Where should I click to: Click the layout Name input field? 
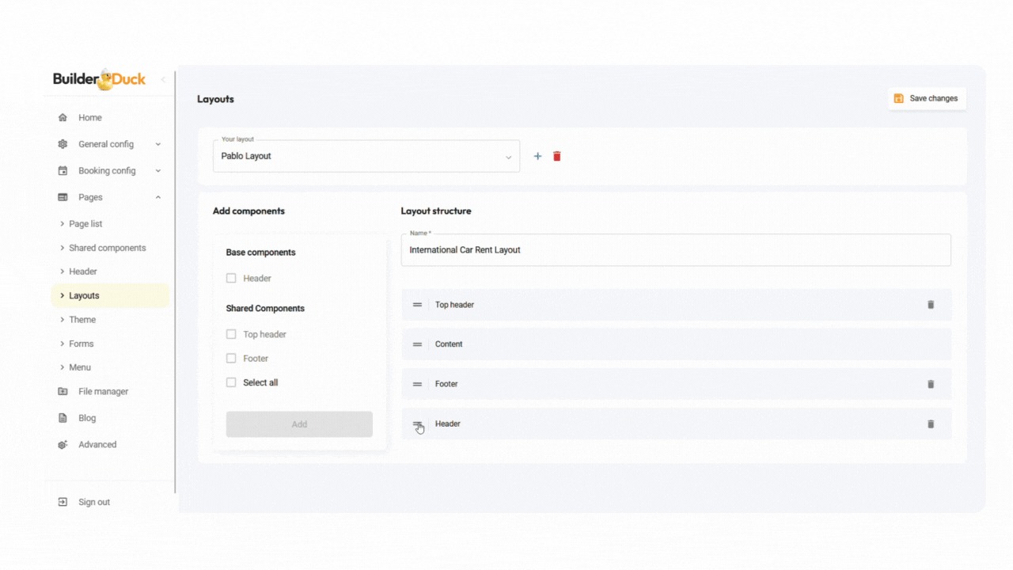[675, 250]
